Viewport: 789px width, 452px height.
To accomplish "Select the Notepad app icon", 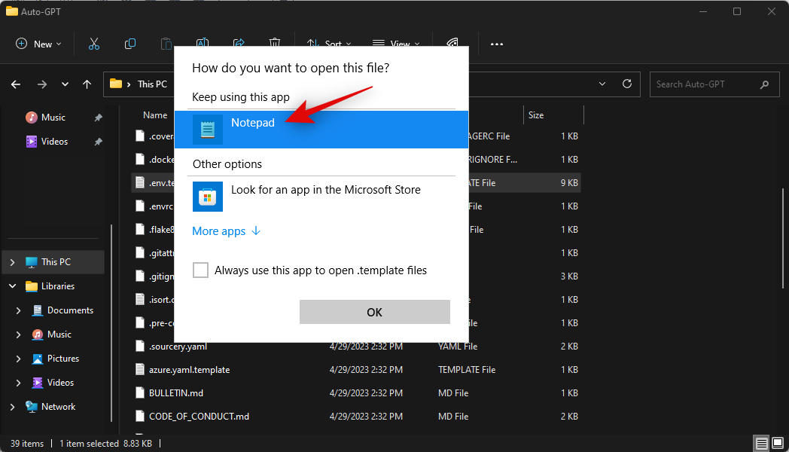I will pos(208,130).
